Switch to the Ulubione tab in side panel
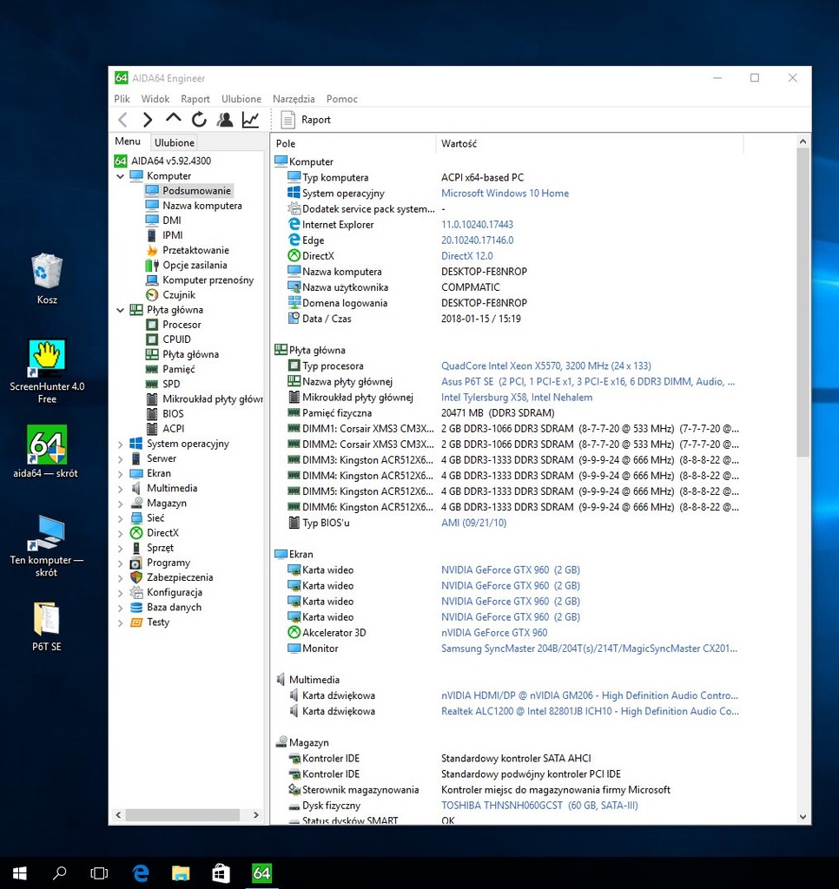Viewport: 839px width, 889px height. click(175, 143)
